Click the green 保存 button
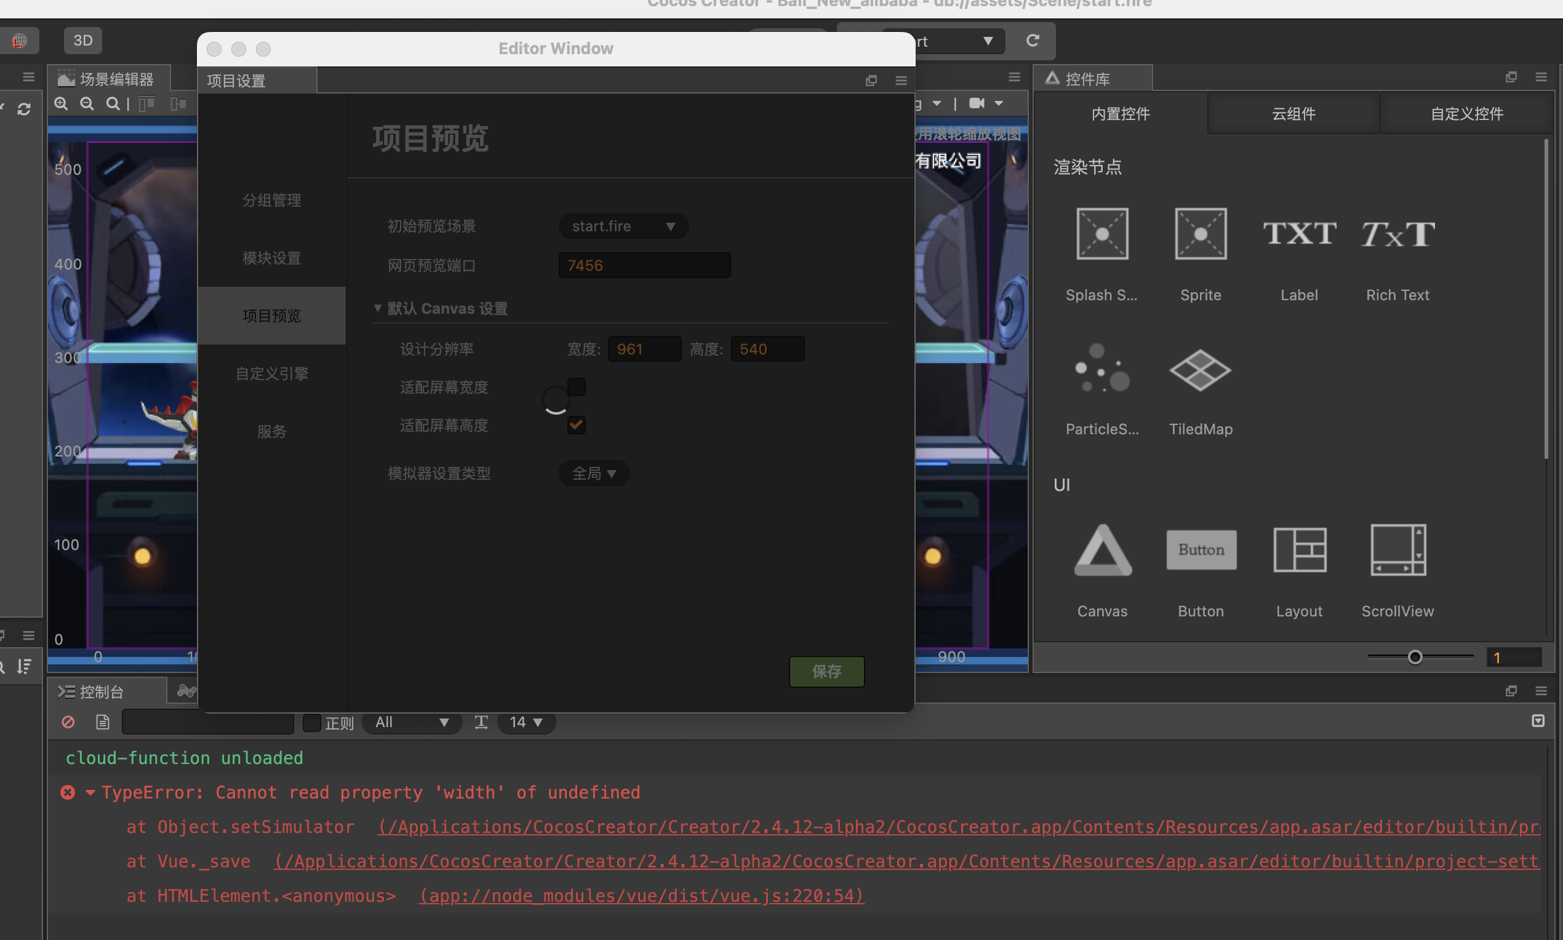 (x=826, y=671)
